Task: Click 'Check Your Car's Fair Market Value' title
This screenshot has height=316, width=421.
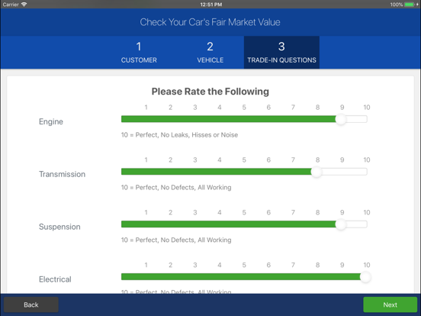Action: [x=210, y=22]
